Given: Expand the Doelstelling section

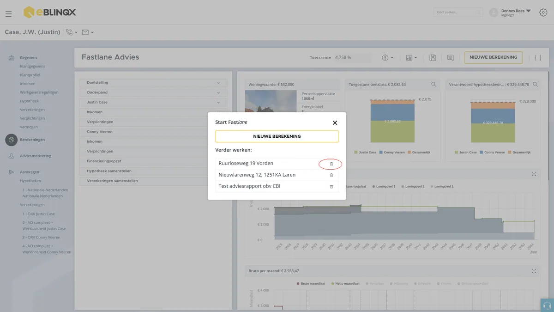Looking at the screenshot, I should click(153, 83).
